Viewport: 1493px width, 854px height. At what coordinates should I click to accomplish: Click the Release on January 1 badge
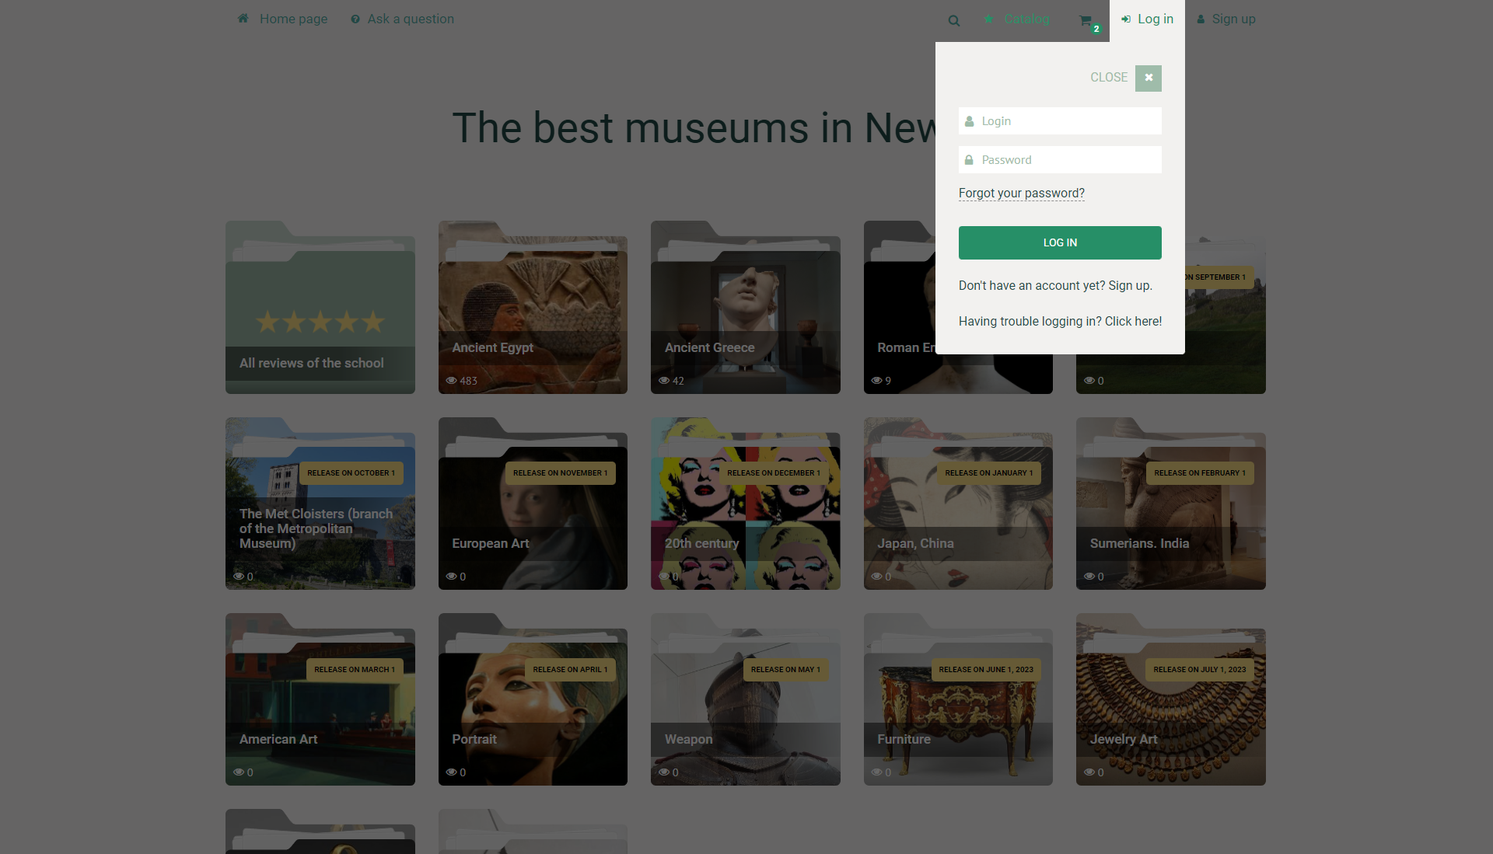point(989,473)
